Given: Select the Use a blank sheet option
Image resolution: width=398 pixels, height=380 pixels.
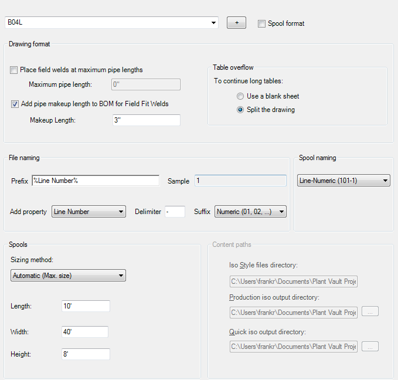Looking at the screenshot, I should point(240,96).
